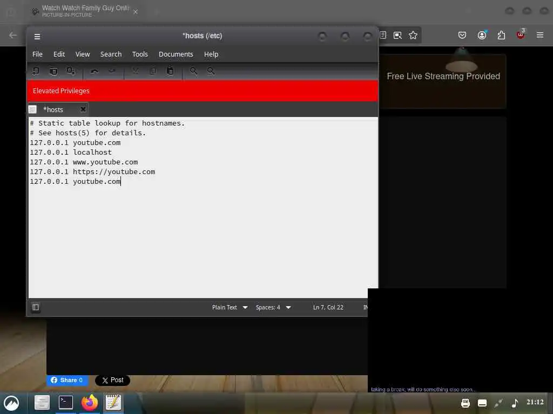This screenshot has height=414, width=553.
Task: Open the File menu
Action: click(x=37, y=54)
